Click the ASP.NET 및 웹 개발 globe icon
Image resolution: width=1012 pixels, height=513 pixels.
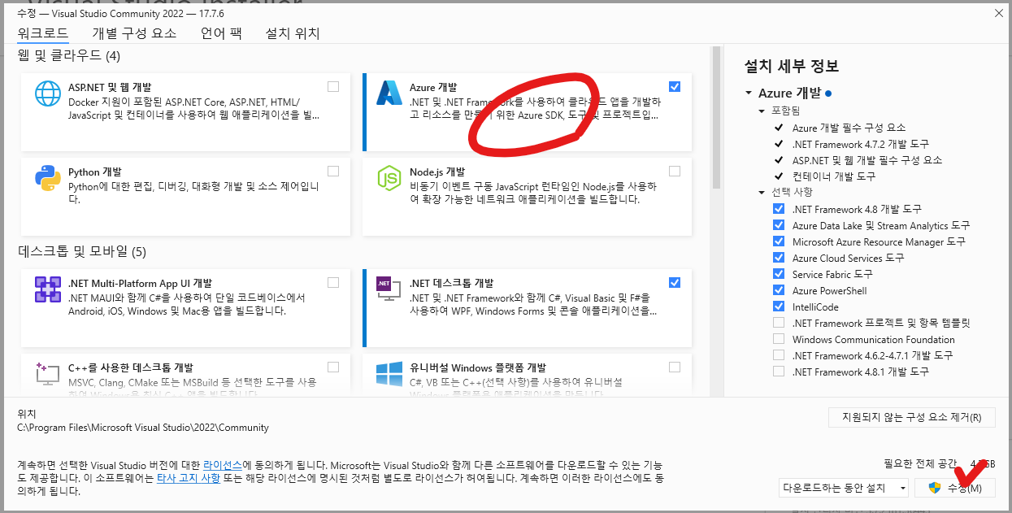click(48, 93)
